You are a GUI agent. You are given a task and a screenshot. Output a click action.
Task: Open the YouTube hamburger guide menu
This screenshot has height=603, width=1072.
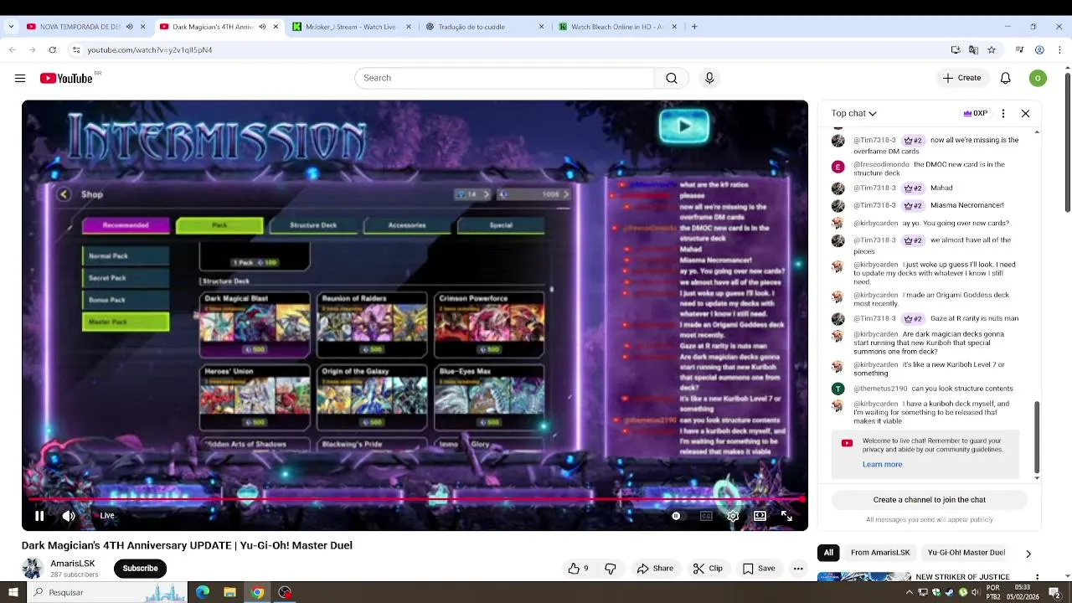click(20, 78)
